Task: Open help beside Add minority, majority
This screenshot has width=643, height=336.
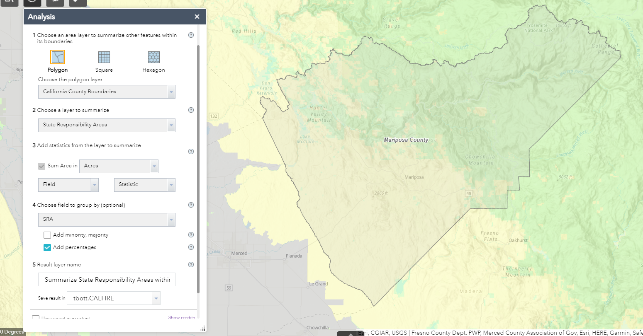Action: pos(191,234)
